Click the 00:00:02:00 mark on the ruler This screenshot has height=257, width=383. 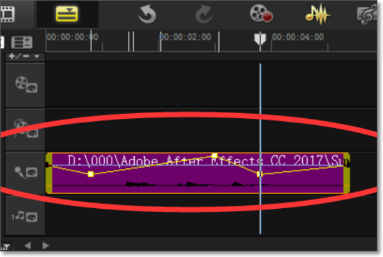[x=185, y=37]
